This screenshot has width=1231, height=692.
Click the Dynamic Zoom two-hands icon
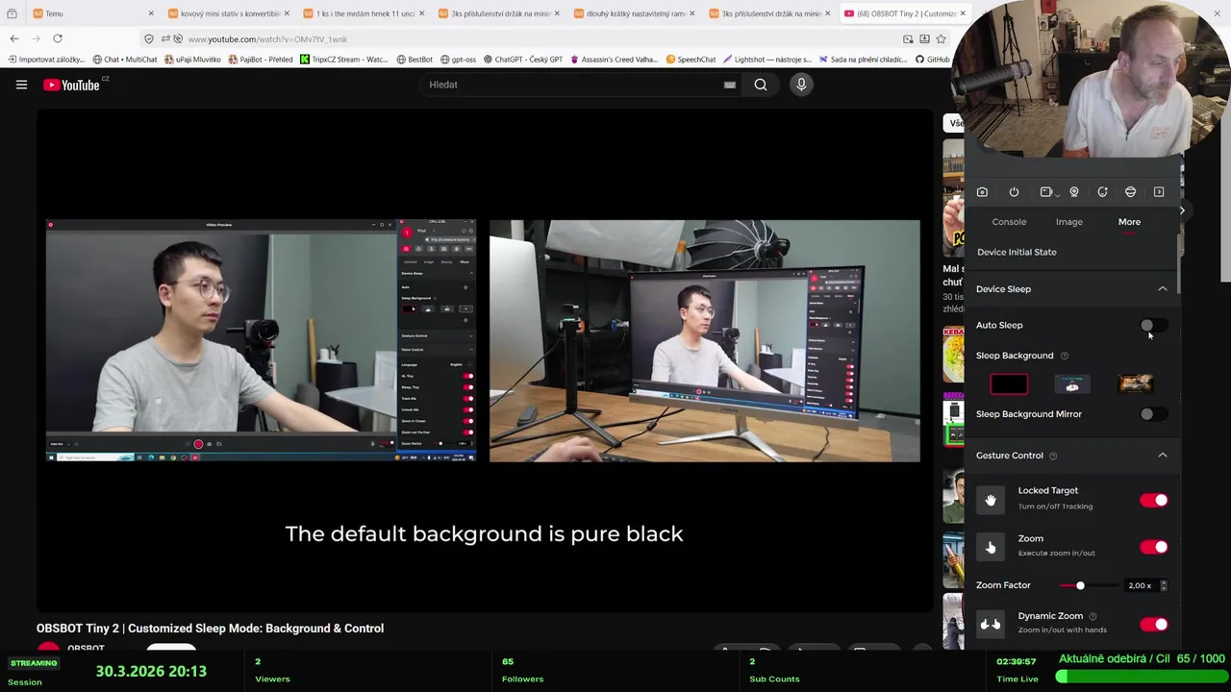991,624
